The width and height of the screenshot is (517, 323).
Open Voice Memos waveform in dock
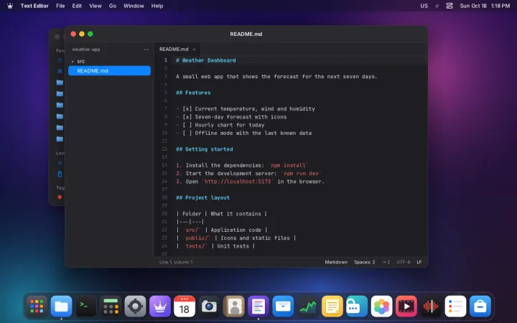[x=431, y=306]
